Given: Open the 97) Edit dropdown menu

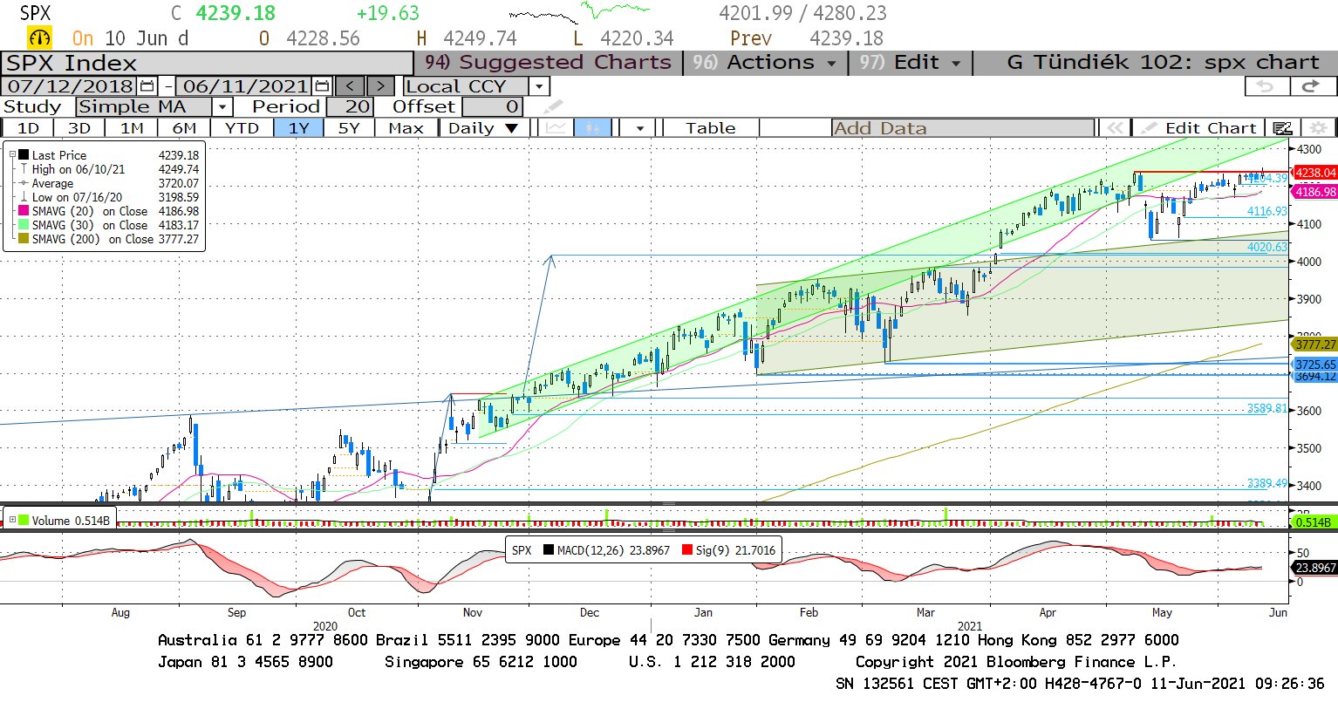Looking at the screenshot, I should point(909,63).
